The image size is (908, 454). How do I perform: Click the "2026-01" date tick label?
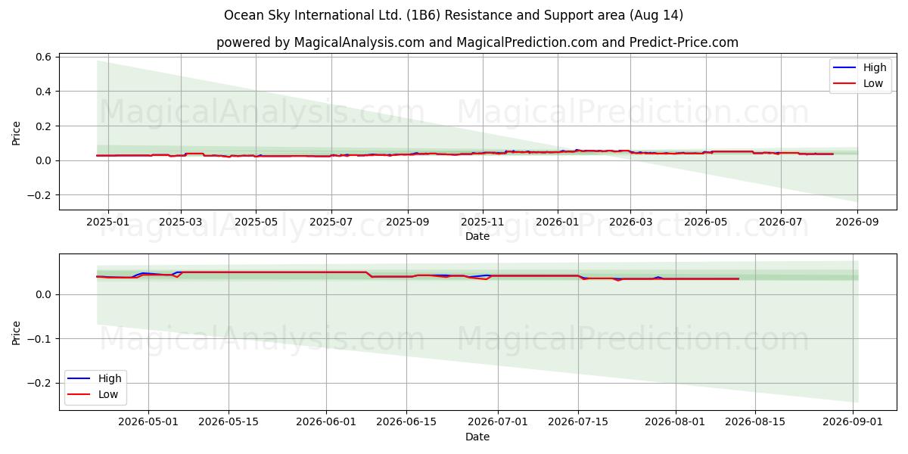[x=558, y=222]
